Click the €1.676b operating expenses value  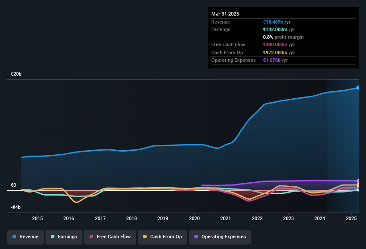(x=271, y=60)
